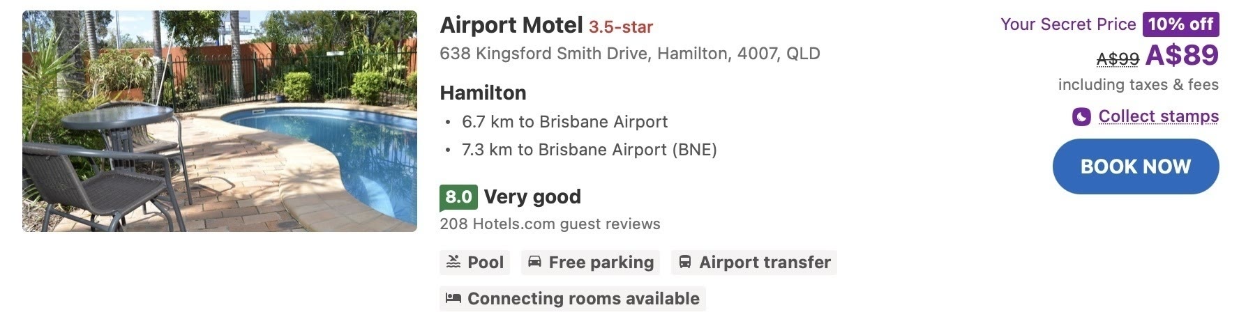Open the Airport Motel hotel title
Image resolution: width=1239 pixels, height=326 pixels.
(x=511, y=26)
